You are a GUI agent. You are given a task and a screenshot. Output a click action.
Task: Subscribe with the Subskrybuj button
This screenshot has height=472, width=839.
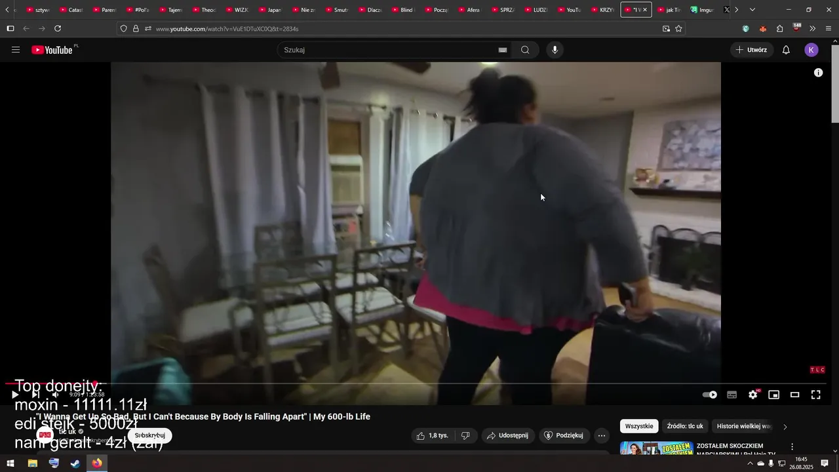(x=150, y=435)
